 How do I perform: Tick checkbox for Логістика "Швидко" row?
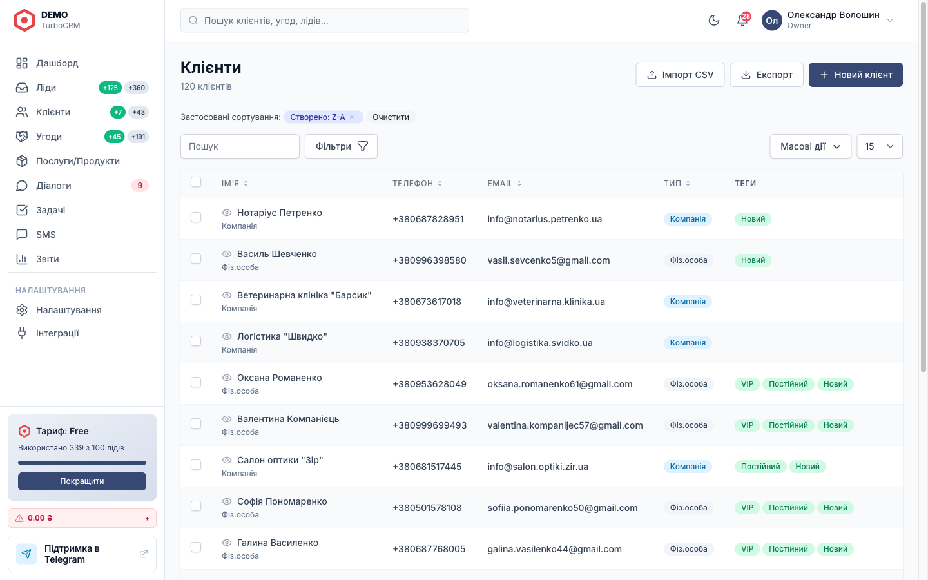point(196,341)
